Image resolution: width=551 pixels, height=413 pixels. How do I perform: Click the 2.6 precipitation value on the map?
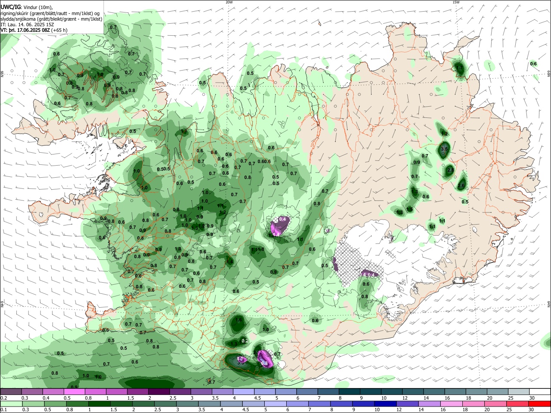pos(461,186)
